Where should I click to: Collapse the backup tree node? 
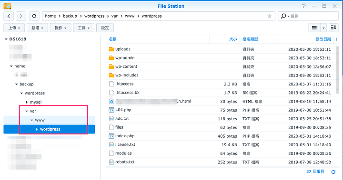(16, 84)
